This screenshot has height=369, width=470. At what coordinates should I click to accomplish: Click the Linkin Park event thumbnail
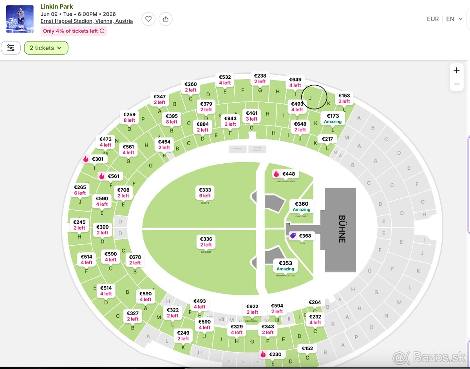(20, 19)
